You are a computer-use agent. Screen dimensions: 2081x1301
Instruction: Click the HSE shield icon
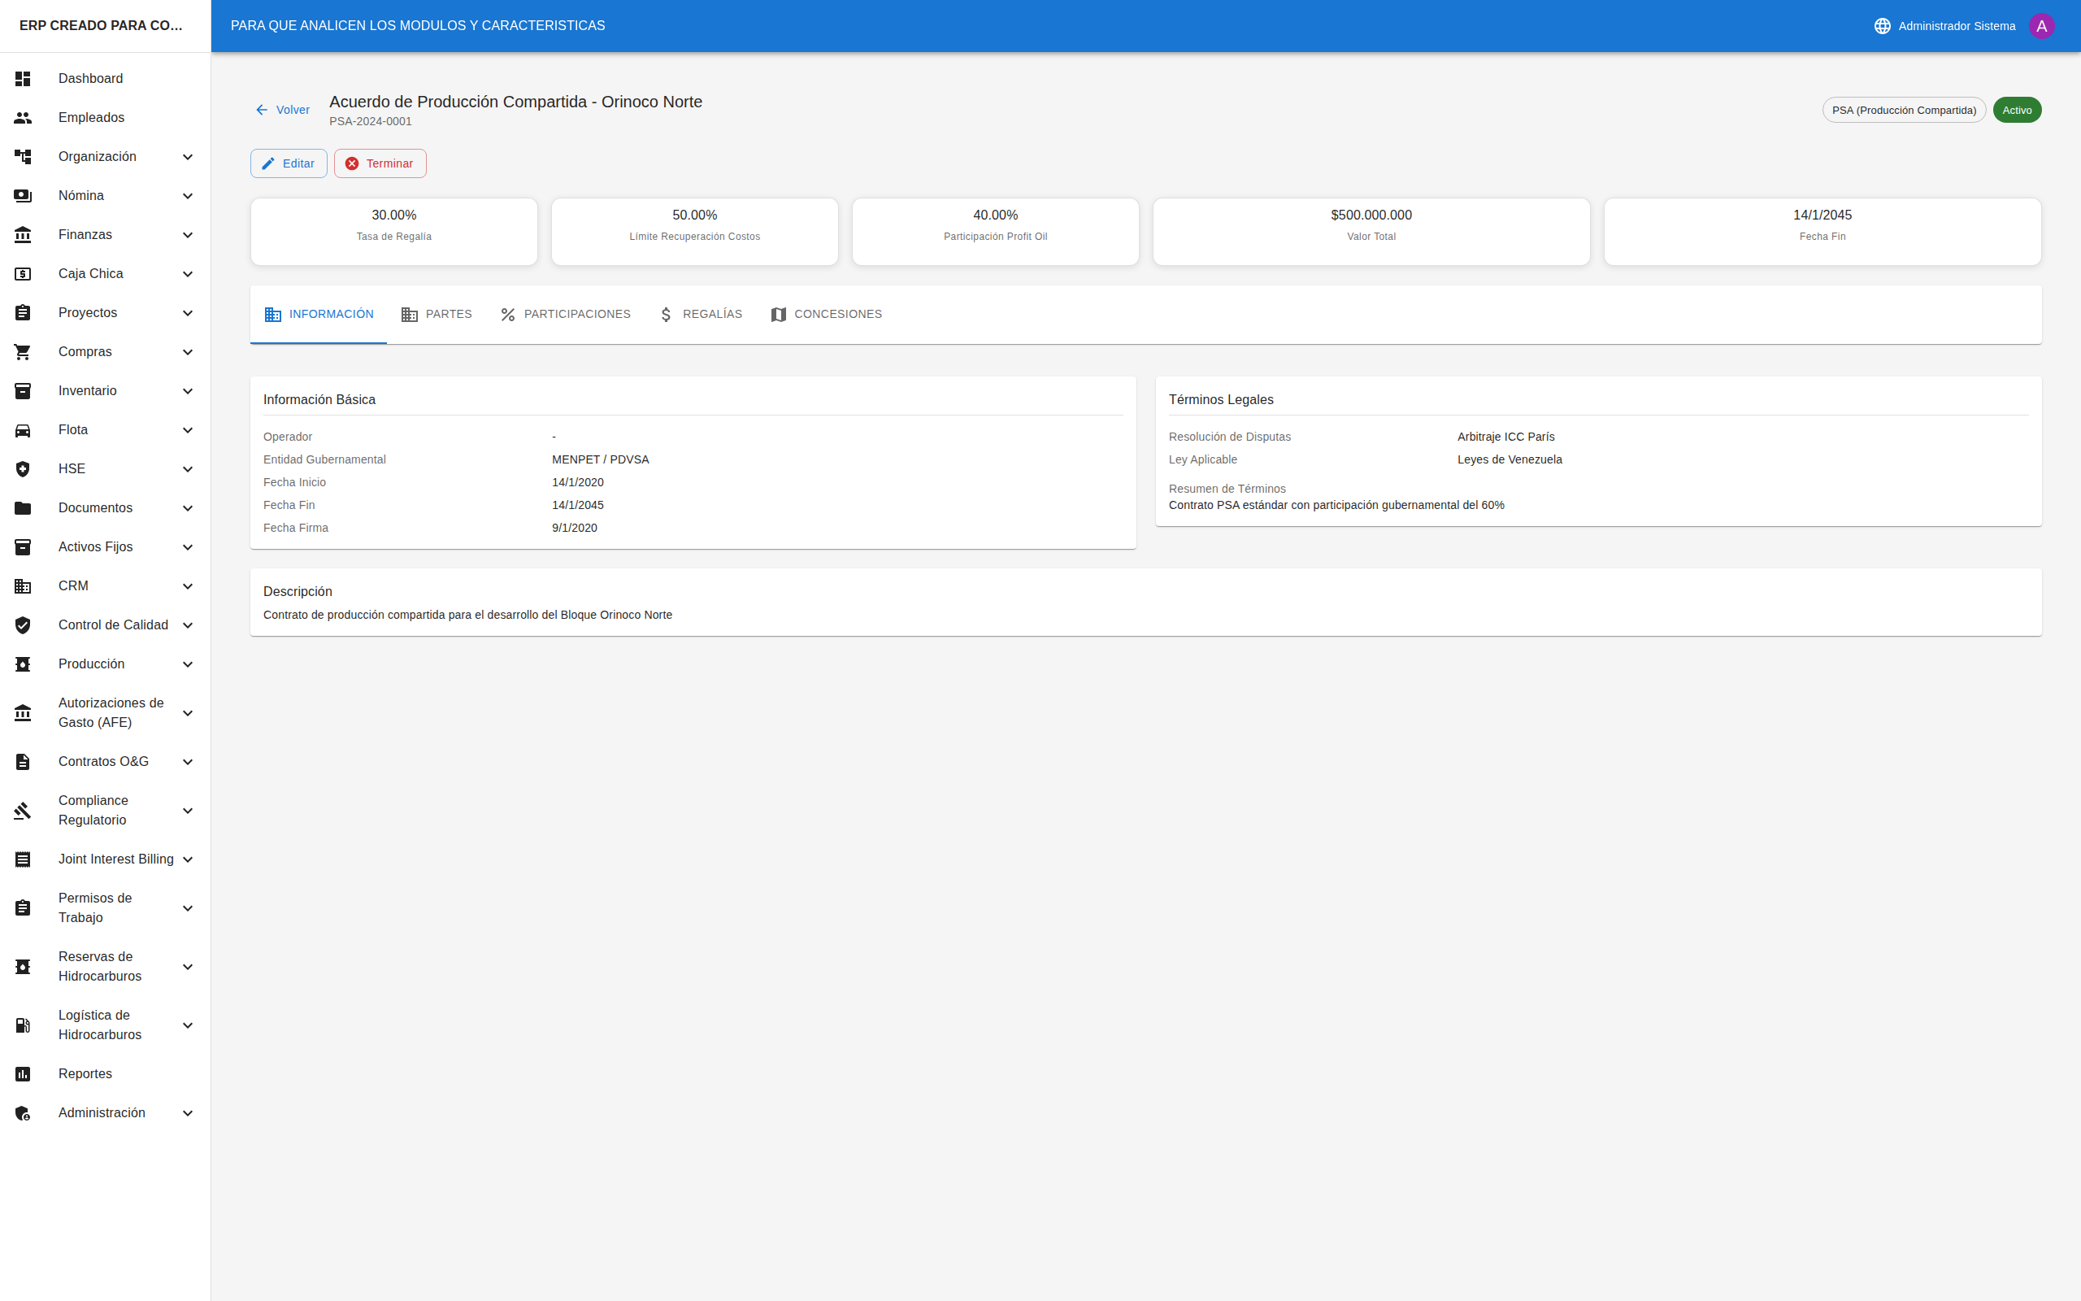pos(24,469)
